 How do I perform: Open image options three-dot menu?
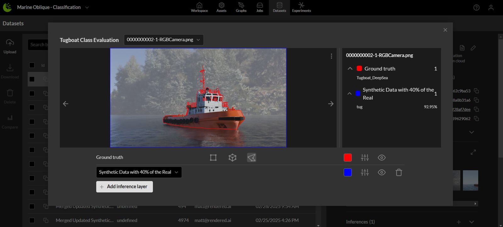[x=331, y=56]
